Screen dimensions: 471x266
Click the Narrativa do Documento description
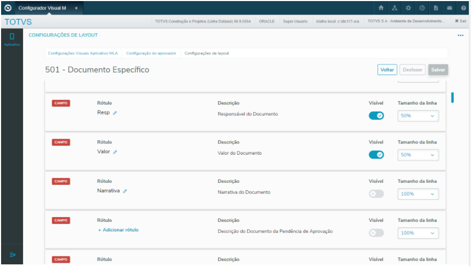point(244,192)
